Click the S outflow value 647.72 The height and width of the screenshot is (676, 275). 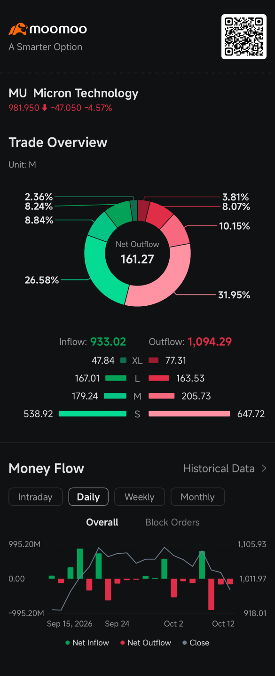click(250, 414)
